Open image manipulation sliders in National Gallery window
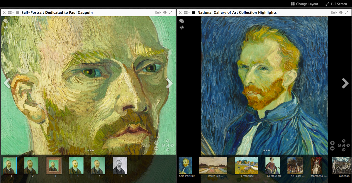The height and width of the screenshot is (183, 352). [182, 27]
